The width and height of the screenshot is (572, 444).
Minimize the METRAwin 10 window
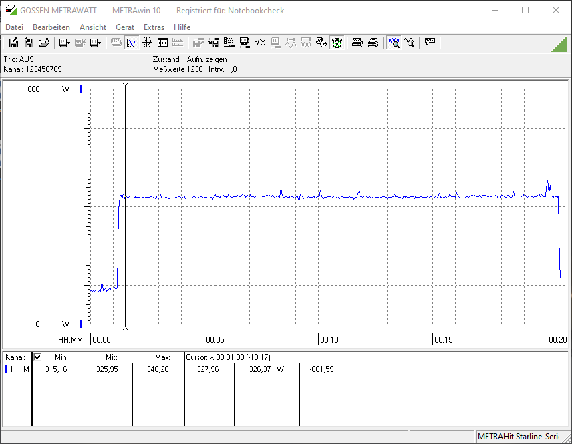click(495, 10)
